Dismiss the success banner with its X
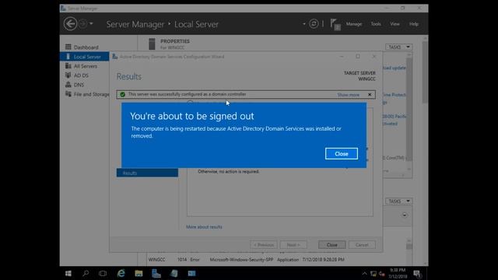This screenshot has height=280, width=498. pyautogui.click(x=370, y=95)
